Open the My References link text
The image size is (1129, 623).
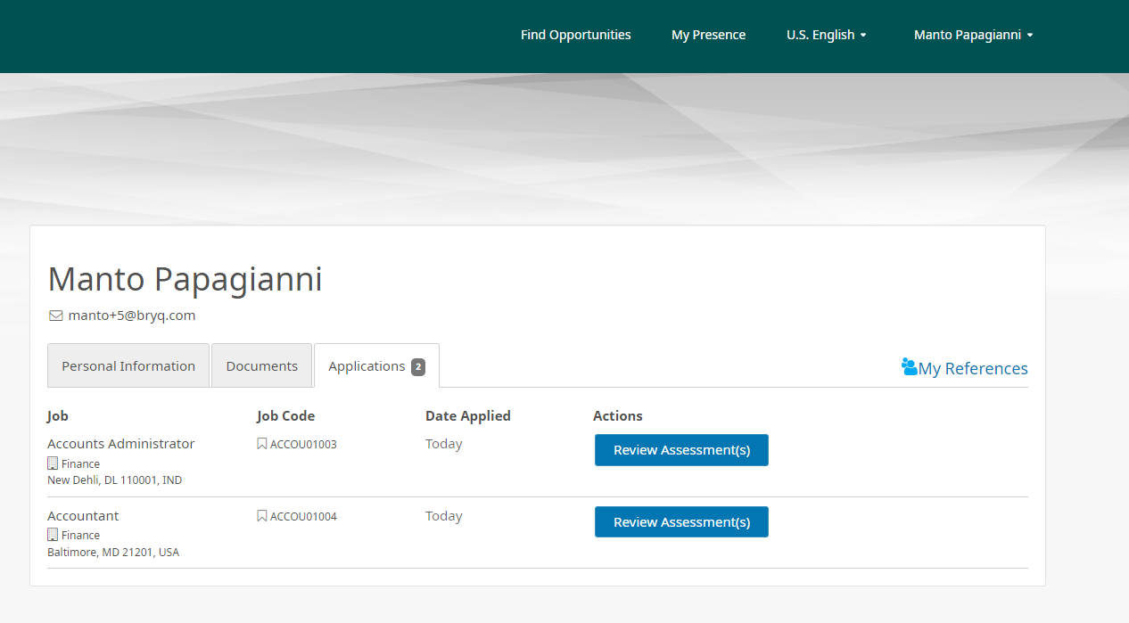click(973, 368)
